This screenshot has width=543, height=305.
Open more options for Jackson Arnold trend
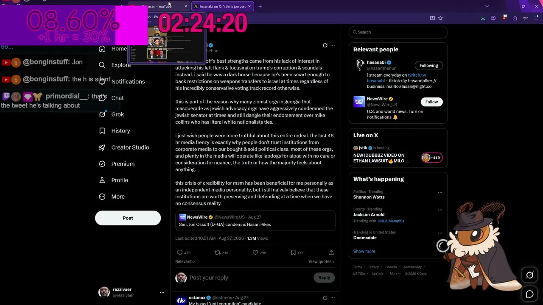coord(440,210)
